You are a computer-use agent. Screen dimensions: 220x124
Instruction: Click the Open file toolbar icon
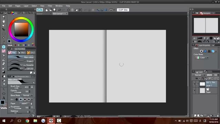(51, 10)
